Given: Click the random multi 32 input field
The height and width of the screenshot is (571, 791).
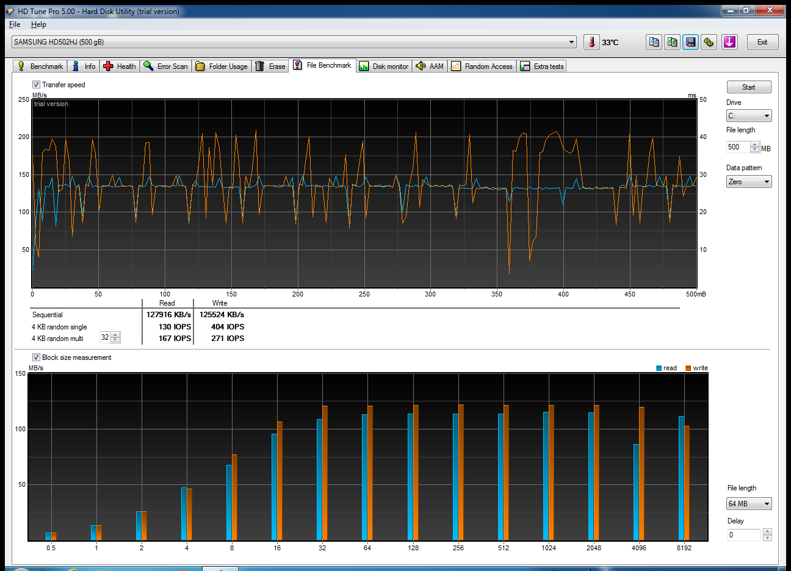Looking at the screenshot, I should (x=105, y=337).
